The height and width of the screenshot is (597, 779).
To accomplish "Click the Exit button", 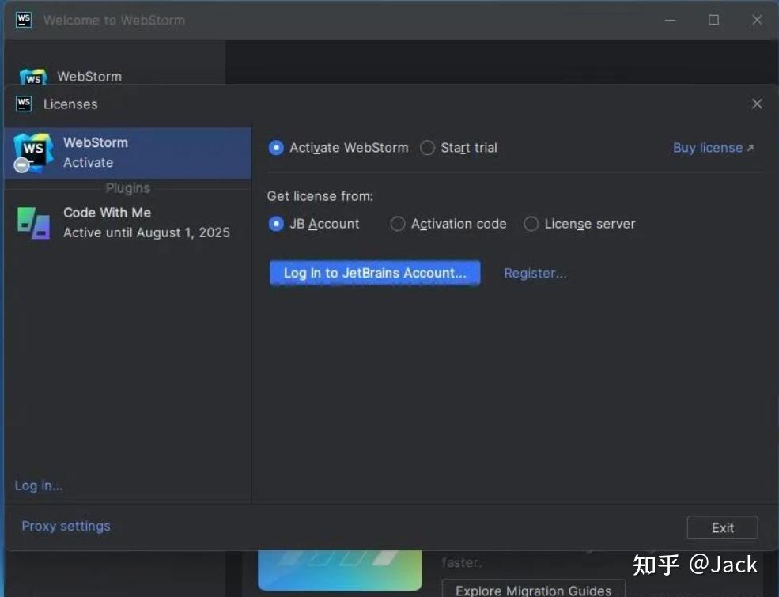I will coord(721,527).
